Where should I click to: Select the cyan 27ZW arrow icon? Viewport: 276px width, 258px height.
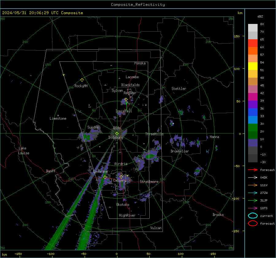pos(253,193)
